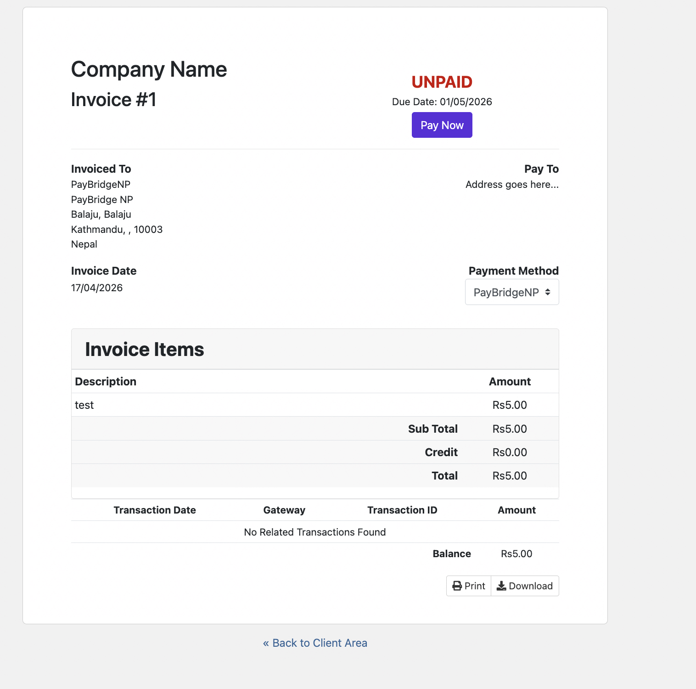This screenshot has width=696, height=689.
Task: Click the UNPAID status label
Action: coord(442,82)
